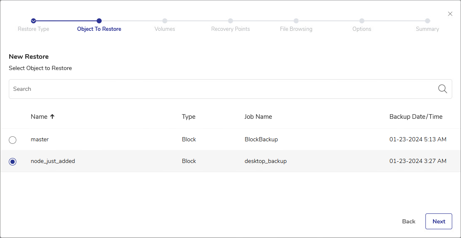Sort by Backup Date/Time column header

[x=415, y=117]
